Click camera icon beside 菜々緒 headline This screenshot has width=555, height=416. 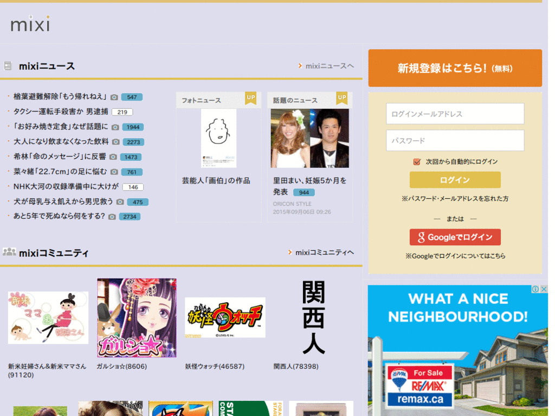coord(114,172)
